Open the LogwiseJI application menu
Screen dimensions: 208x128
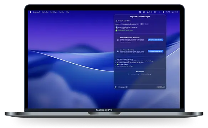pos(36,12)
